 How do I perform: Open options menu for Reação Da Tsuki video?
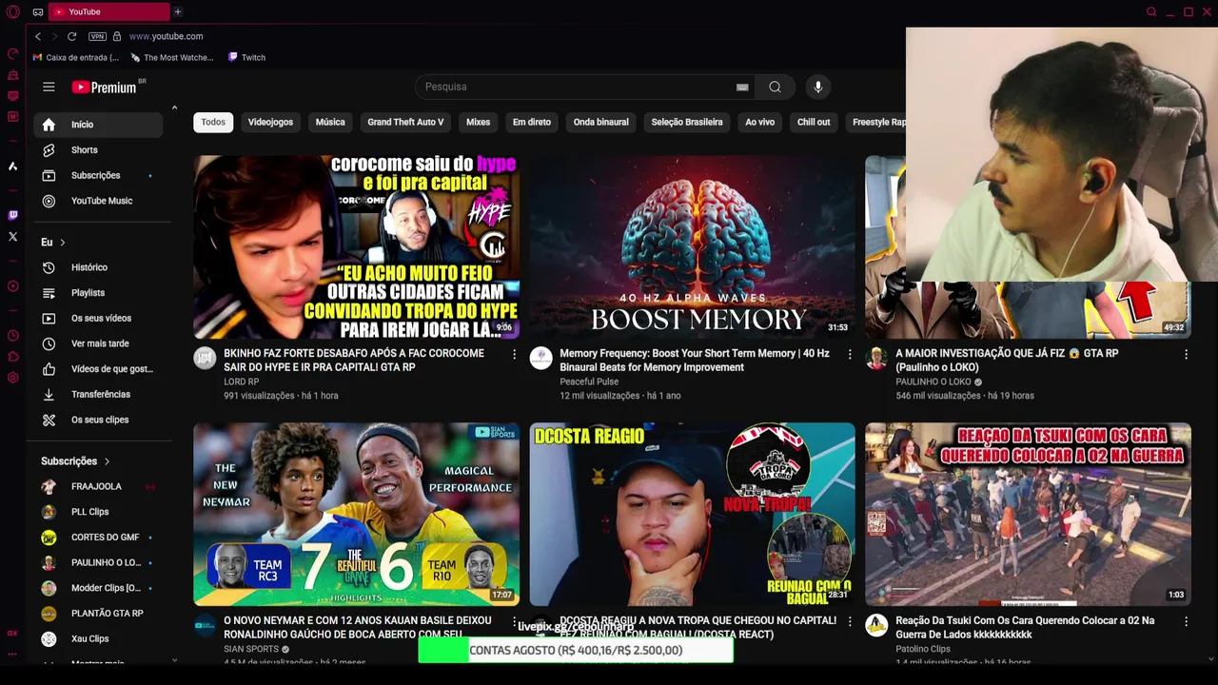tap(1186, 622)
